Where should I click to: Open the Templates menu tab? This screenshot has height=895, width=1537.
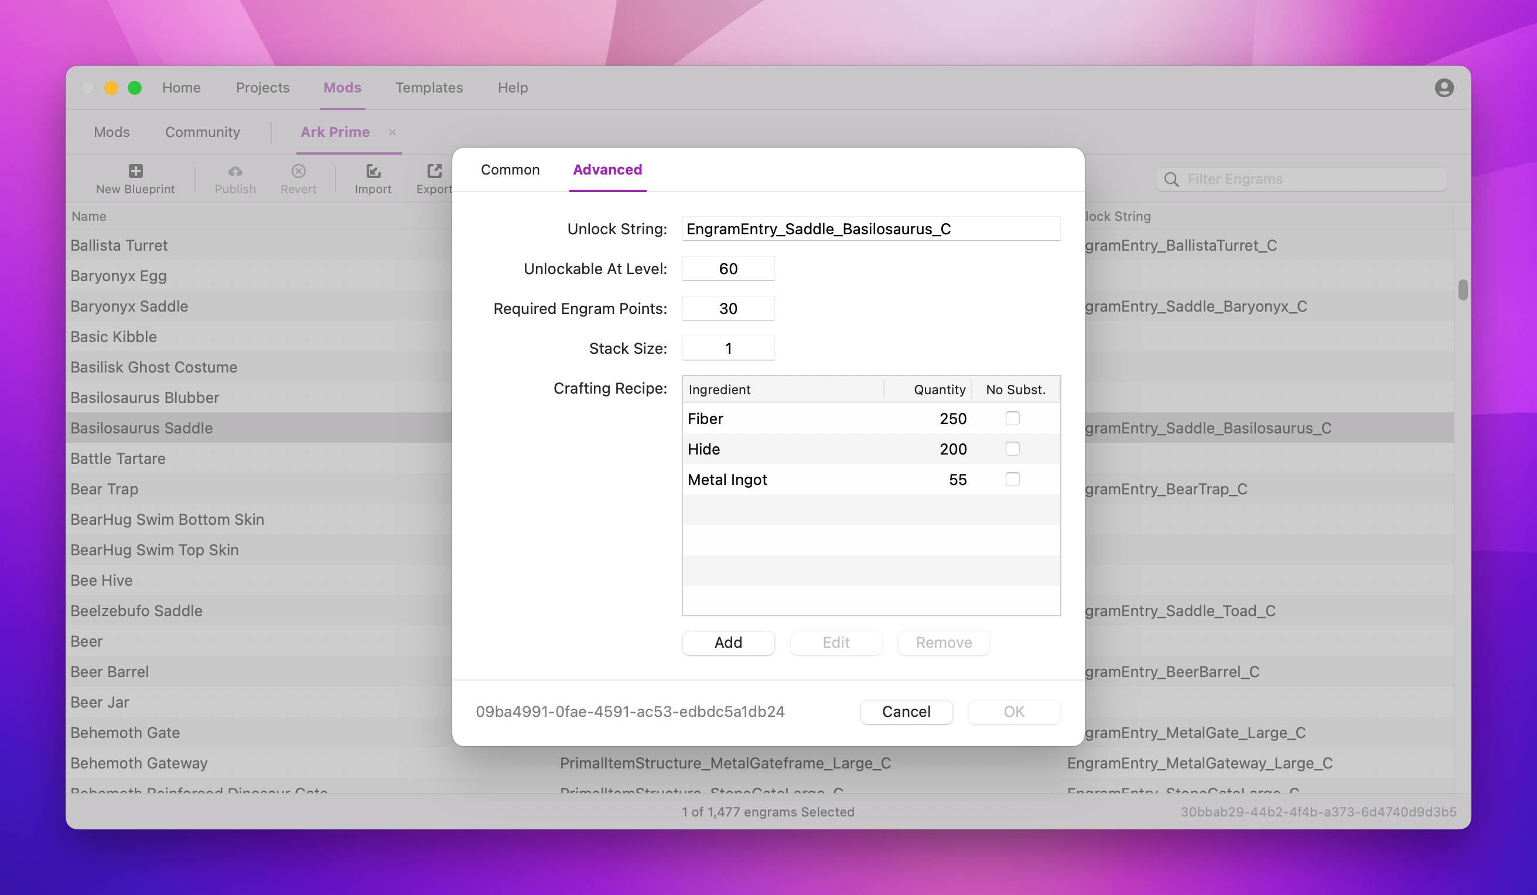pyautogui.click(x=429, y=88)
